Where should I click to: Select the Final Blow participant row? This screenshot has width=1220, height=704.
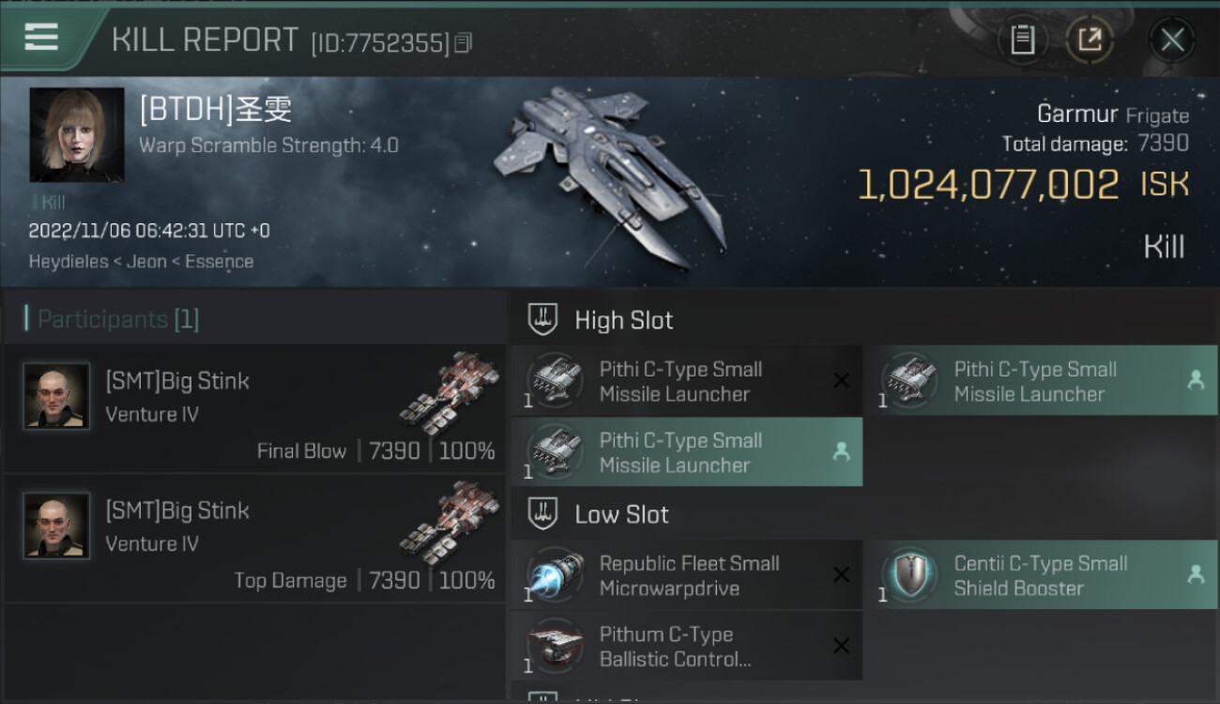(x=254, y=408)
